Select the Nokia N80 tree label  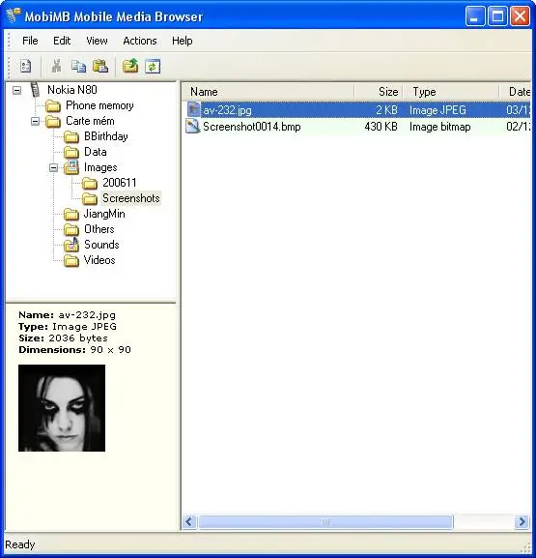[72, 90]
